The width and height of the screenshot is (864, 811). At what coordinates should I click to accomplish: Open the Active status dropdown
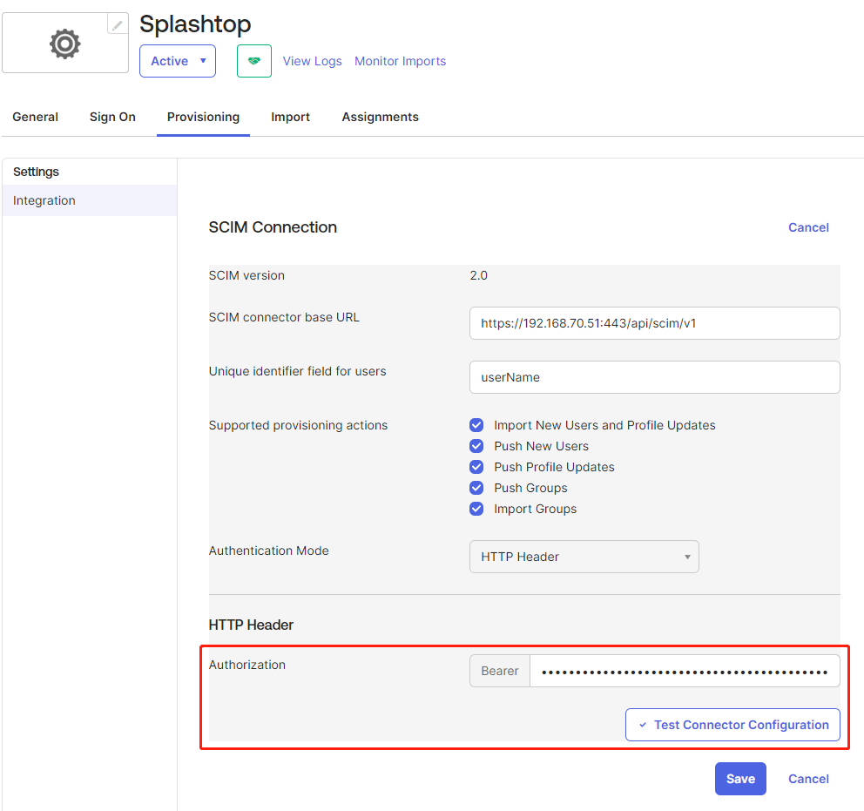pos(178,61)
